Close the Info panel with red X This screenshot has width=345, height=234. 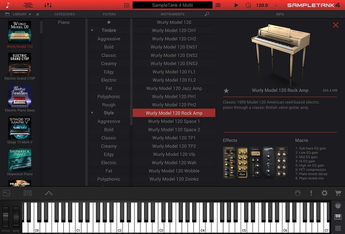336,25
